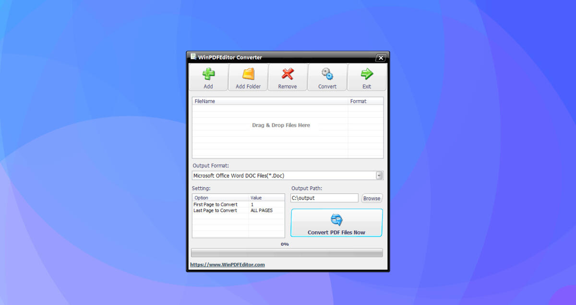Click the dropdown arrow next to Microsoft Office Word DOC
This screenshot has height=305, width=576.
379,175
